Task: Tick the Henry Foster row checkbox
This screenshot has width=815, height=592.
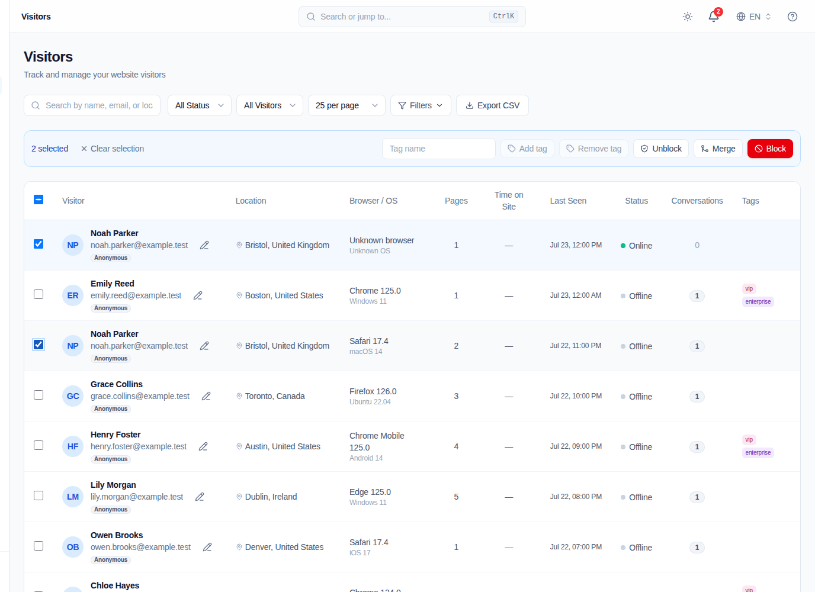Action: coord(38,445)
